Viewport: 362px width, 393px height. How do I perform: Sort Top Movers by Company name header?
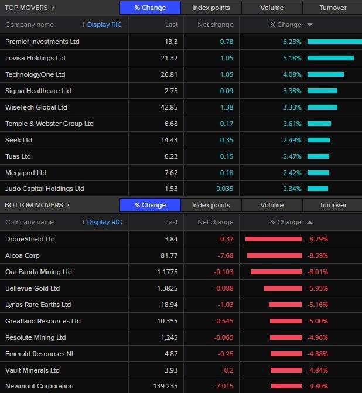tap(29, 25)
